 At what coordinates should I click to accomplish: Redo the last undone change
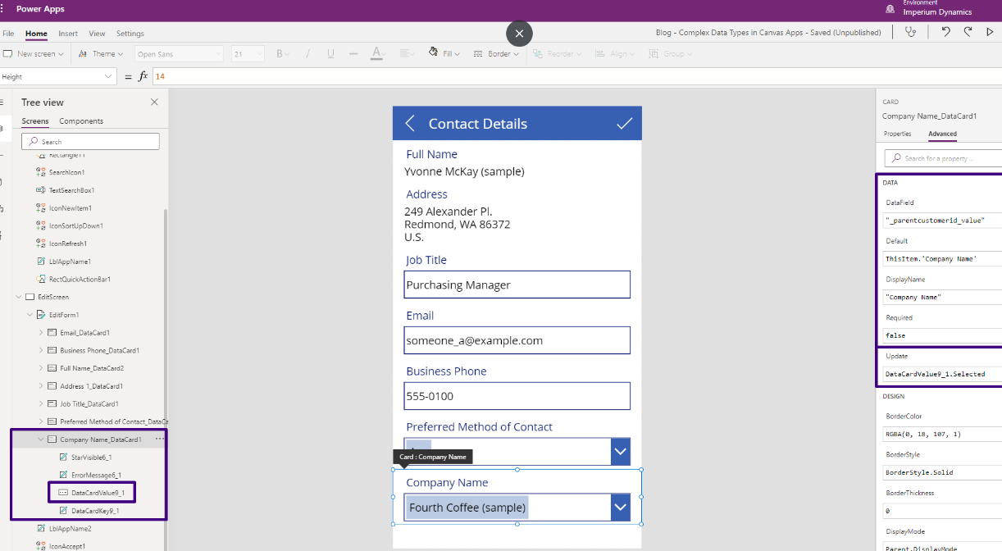pos(968,31)
